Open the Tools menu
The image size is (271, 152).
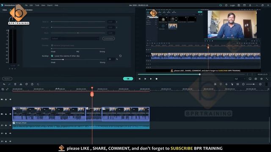click(37, 5)
